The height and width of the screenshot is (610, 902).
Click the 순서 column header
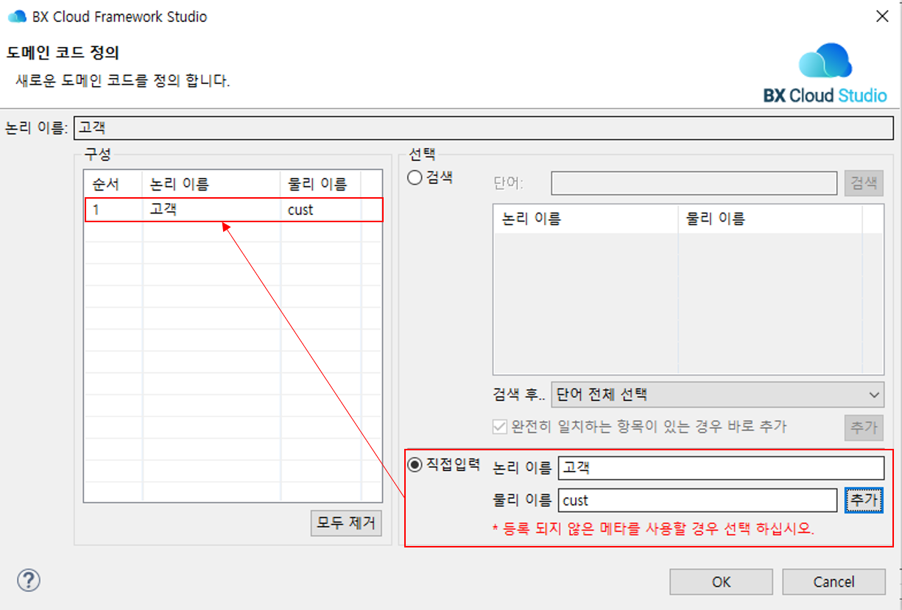106,184
